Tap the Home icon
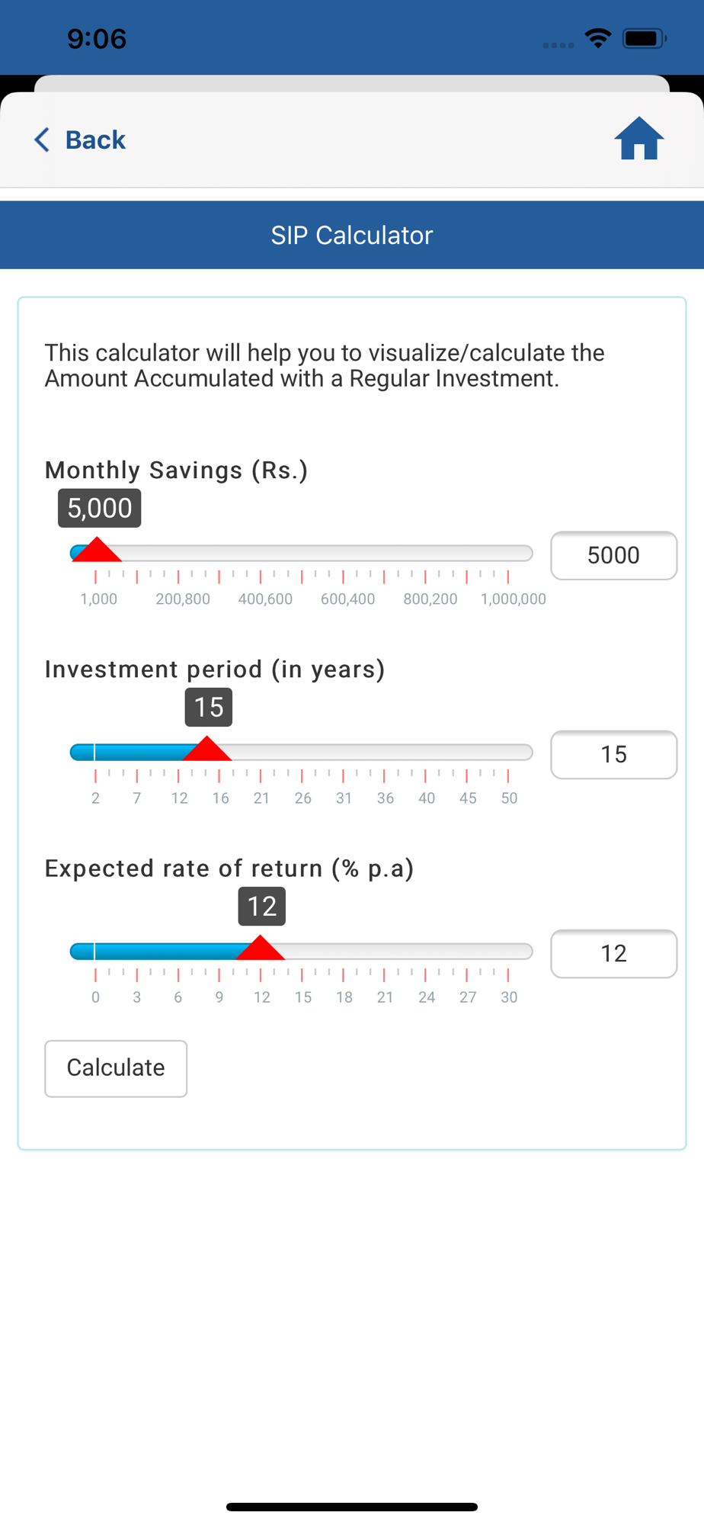This screenshot has width=704, height=1525. pos(638,138)
